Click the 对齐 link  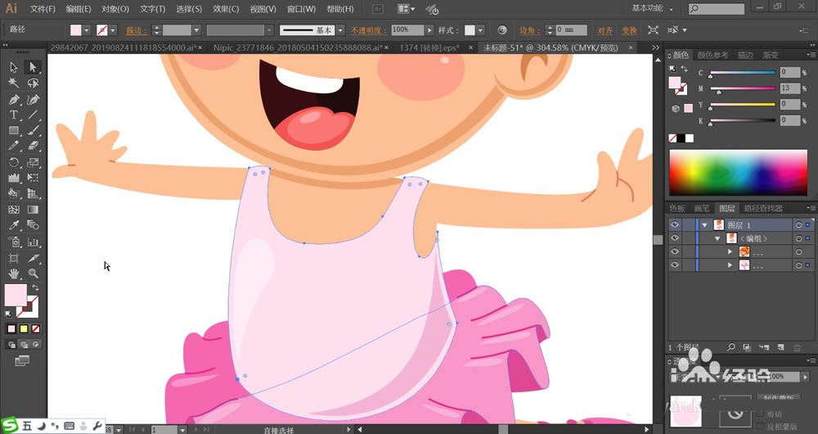click(605, 31)
